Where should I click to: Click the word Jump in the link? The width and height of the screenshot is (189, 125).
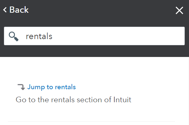tap(36, 87)
